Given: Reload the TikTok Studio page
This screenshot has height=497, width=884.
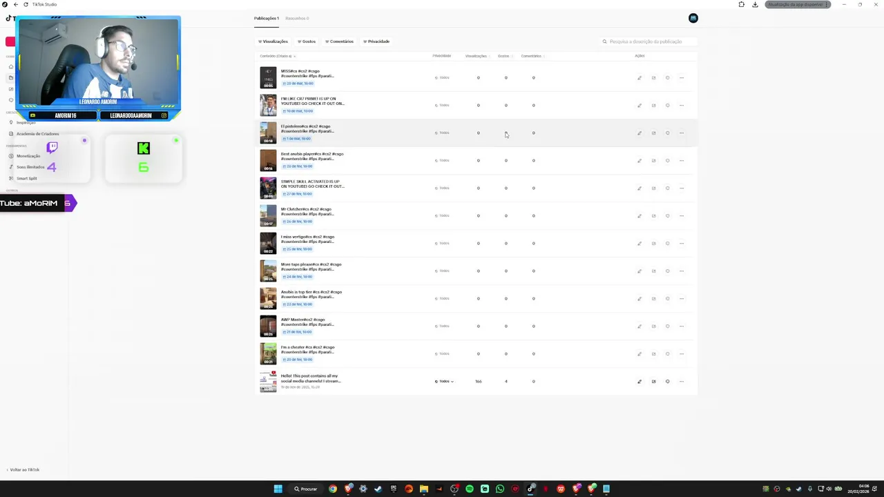Looking at the screenshot, I should click(26, 4).
